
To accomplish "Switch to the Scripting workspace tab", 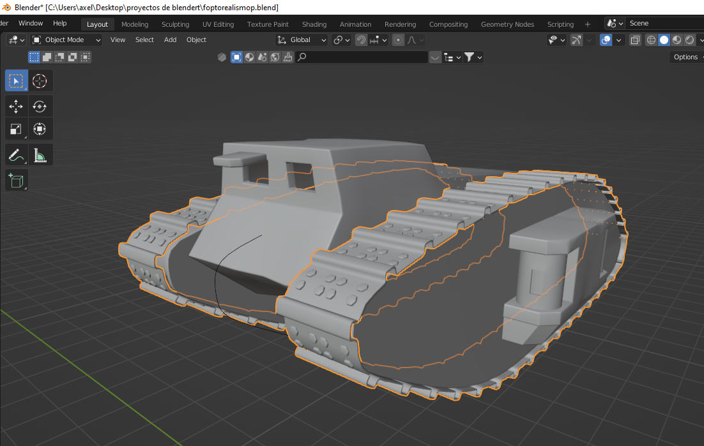I will (560, 24).
